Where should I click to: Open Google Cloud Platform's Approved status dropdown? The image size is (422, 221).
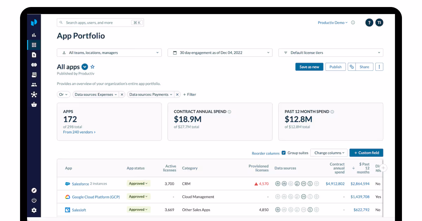pyautogui.click(x=139, y=196)
